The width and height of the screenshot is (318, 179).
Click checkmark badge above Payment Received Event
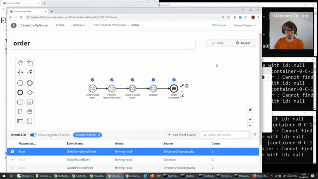(112, 80)
